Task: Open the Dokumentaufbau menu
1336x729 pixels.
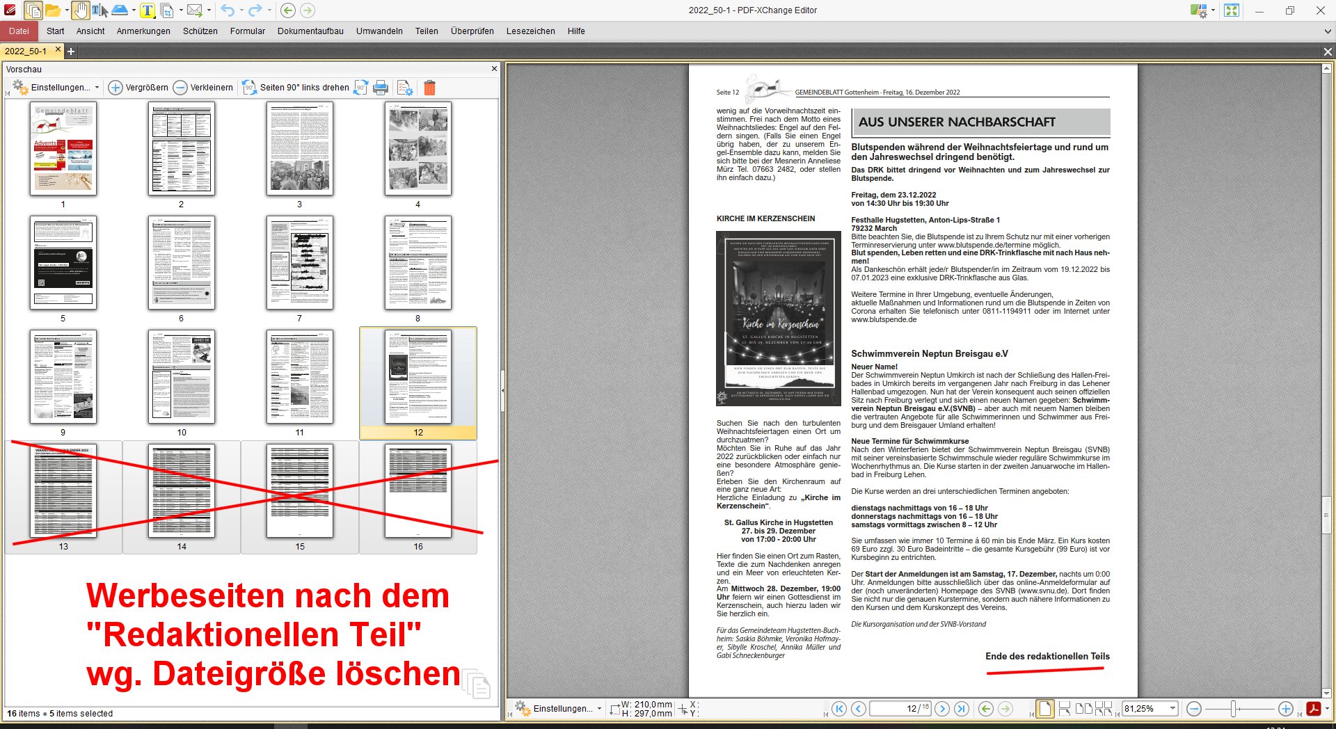Action: (310, 31)
